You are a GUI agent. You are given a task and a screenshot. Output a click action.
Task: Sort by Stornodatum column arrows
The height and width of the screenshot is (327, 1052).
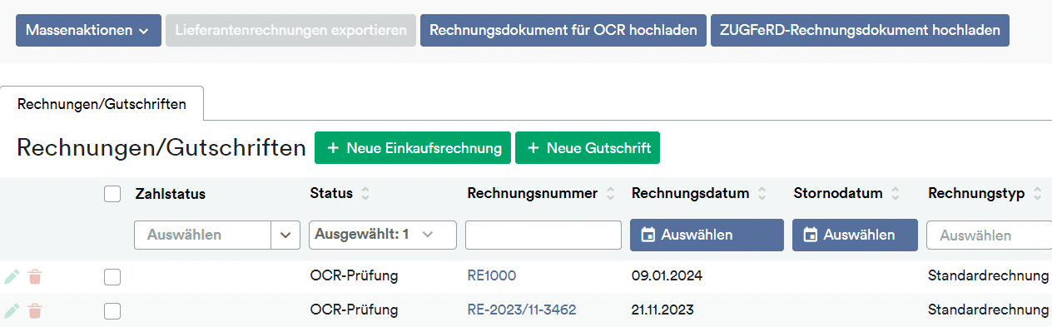pos(896,194)
